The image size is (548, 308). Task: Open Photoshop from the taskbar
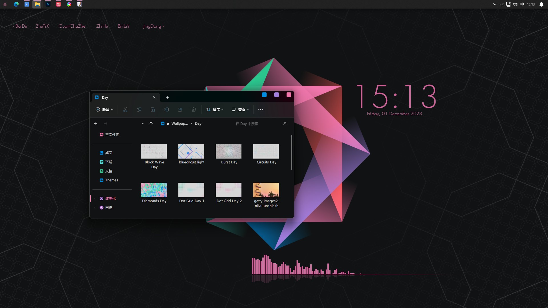coord(48,4)
